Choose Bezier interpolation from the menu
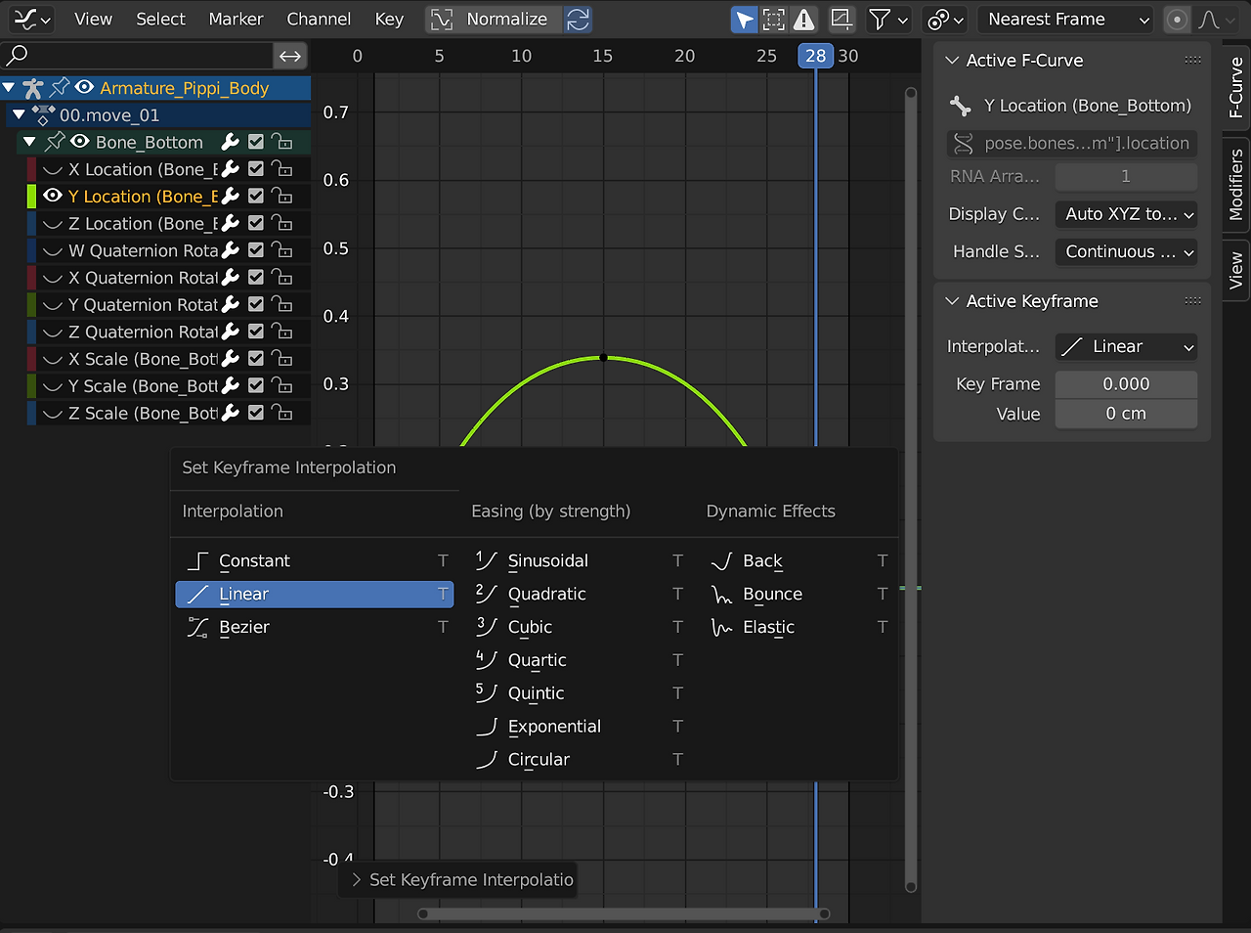 click(x=244, y=628)
